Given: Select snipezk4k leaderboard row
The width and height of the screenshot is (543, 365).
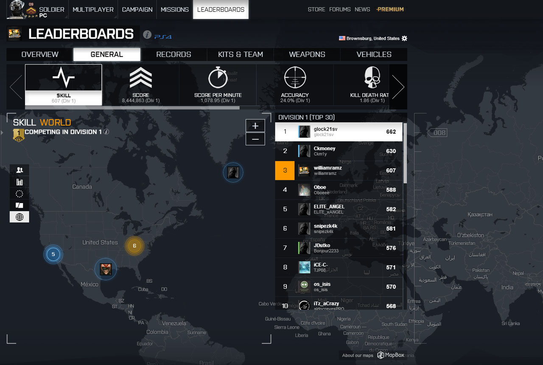Looking at the screenshot, I should click(x=339, y=228).
